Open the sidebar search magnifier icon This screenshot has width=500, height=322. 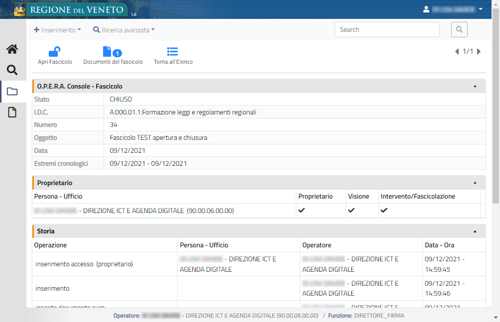[x=12, y=70]
